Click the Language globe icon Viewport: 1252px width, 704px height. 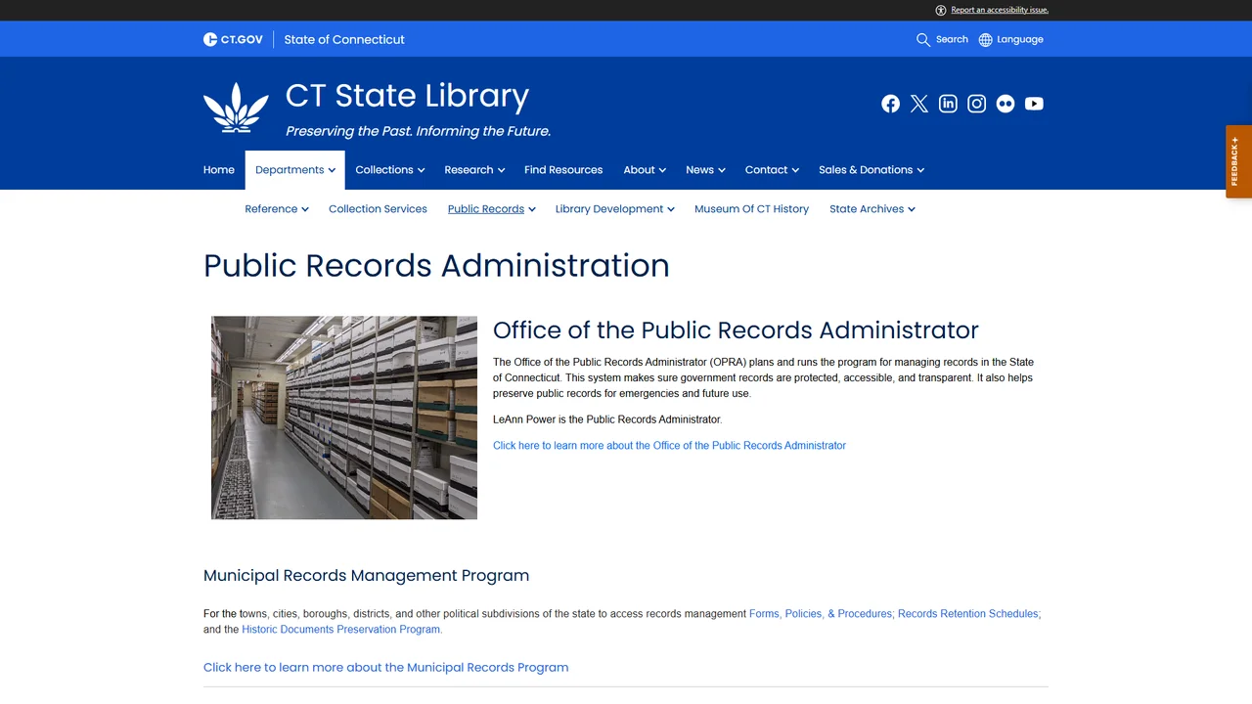pos(986,40)
